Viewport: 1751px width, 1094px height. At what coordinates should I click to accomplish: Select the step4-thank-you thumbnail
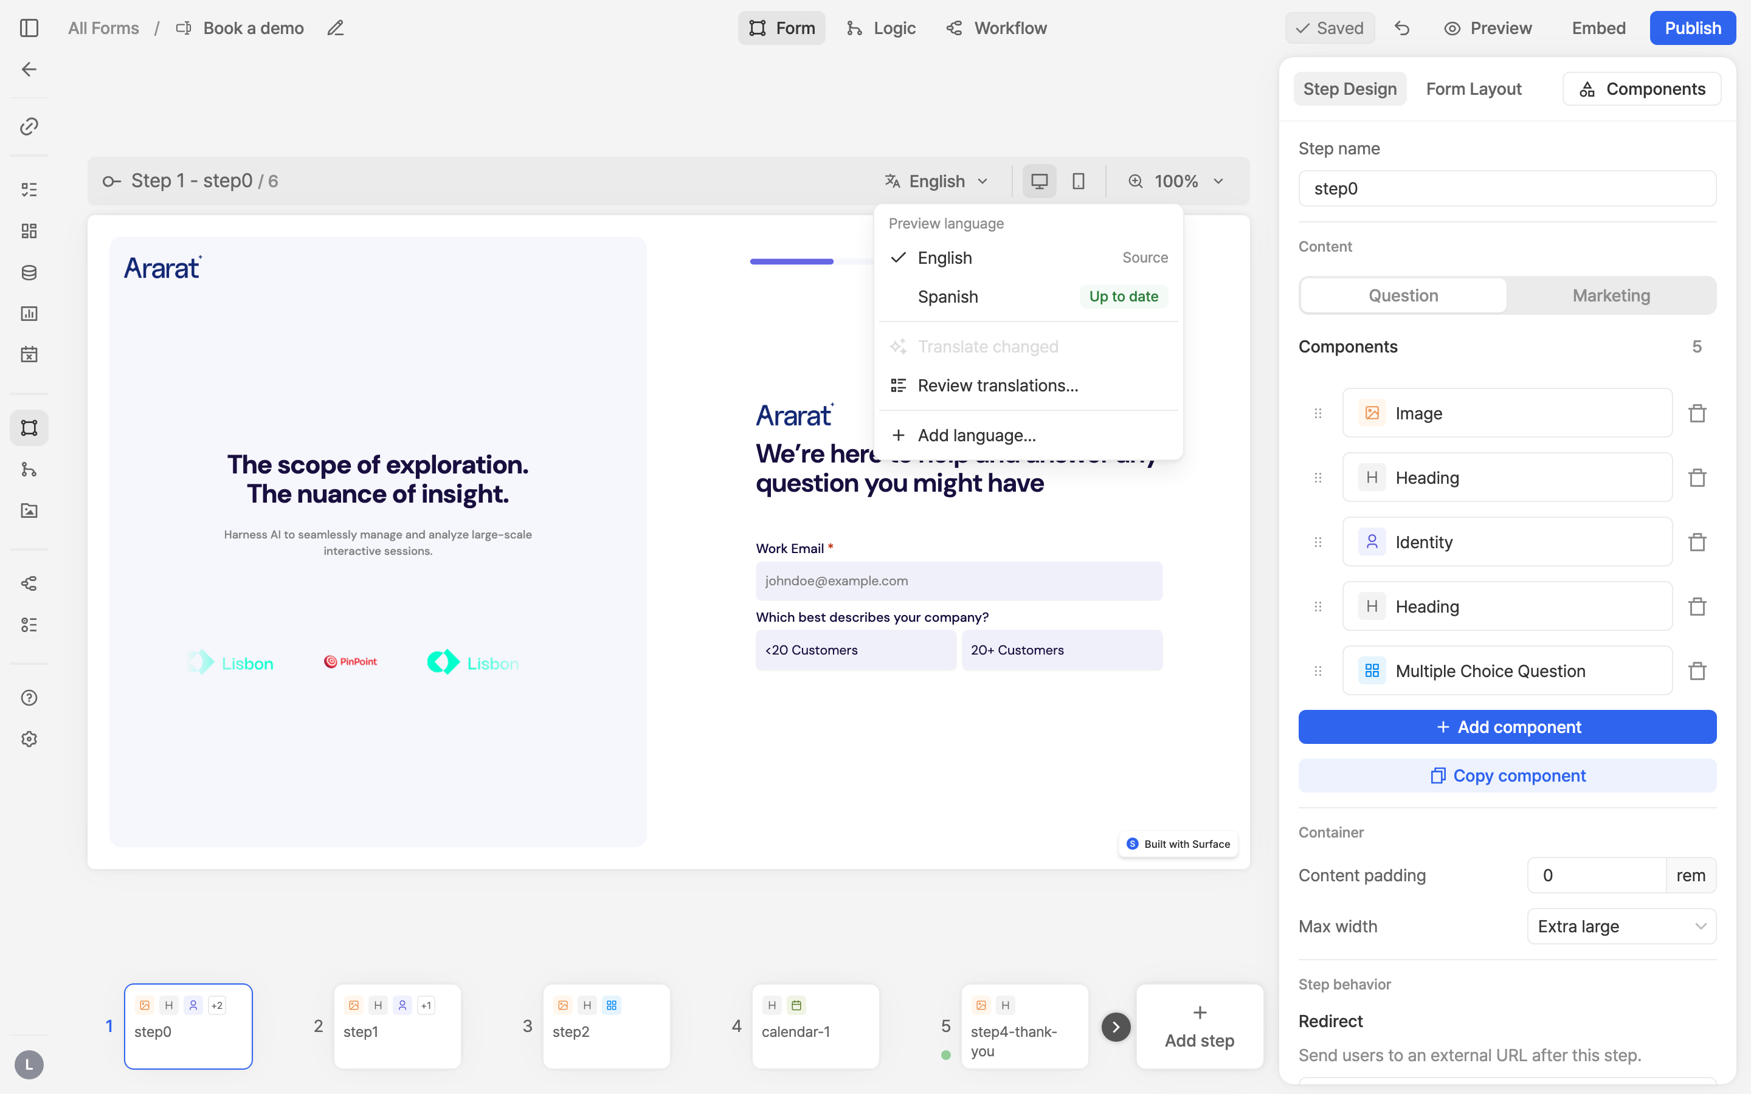tap(1024, 1027)
